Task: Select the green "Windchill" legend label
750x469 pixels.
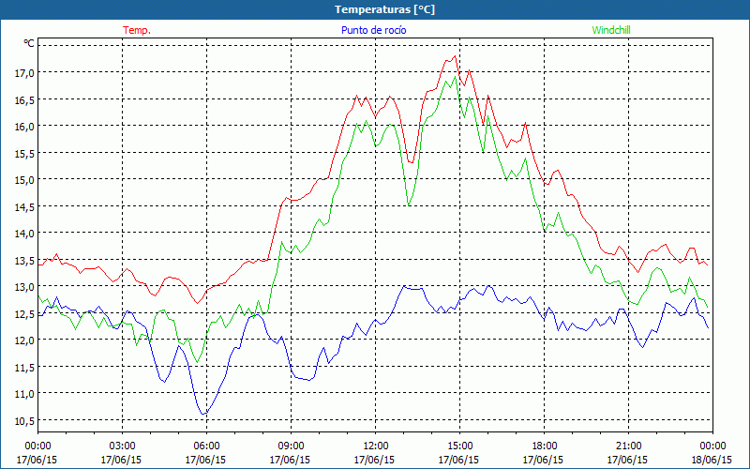Action: [611, 30]
